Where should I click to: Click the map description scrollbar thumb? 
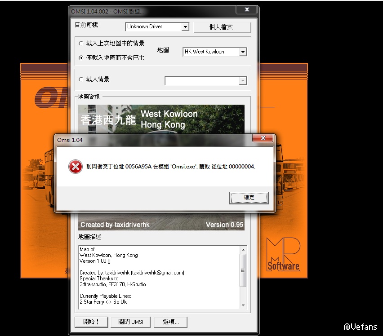click(x=243, y=270)
